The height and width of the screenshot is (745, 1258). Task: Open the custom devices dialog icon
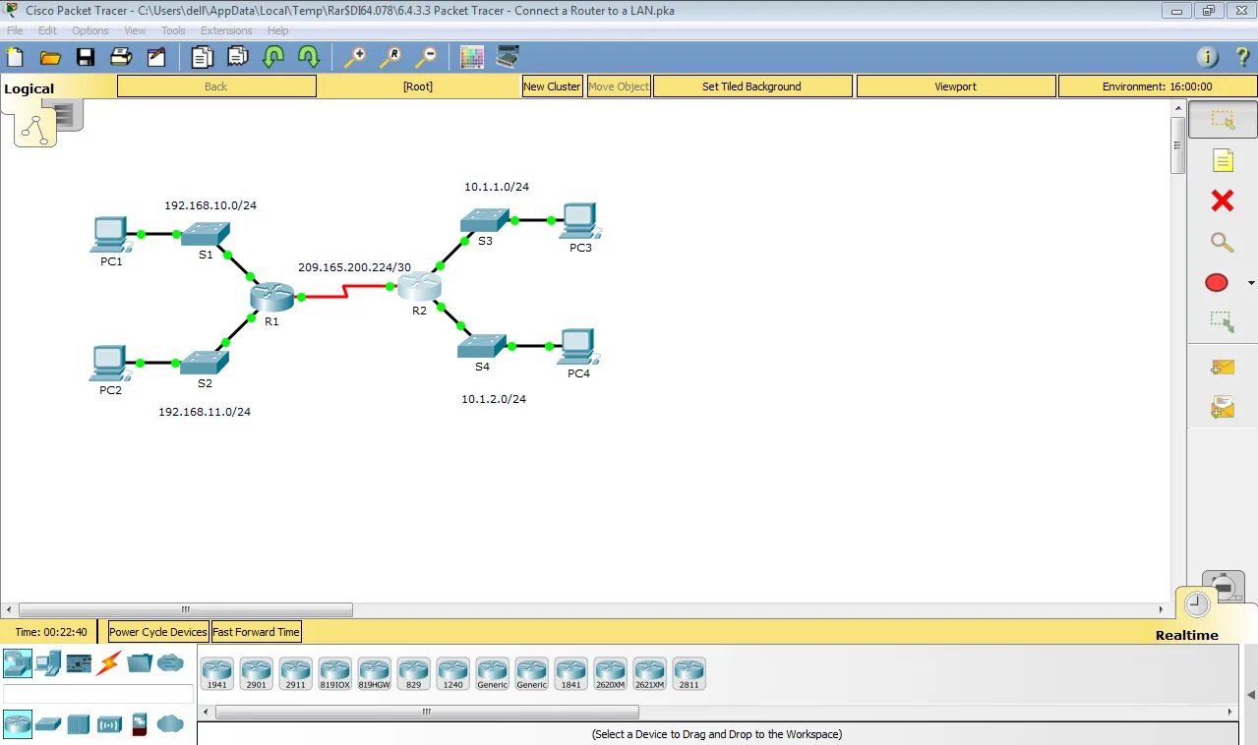click(508, 57)
